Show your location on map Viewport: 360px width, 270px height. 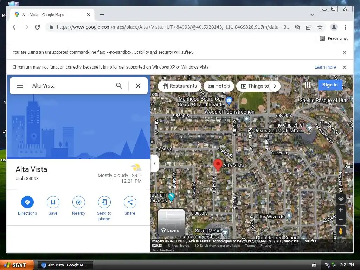(x=341, y=199)
